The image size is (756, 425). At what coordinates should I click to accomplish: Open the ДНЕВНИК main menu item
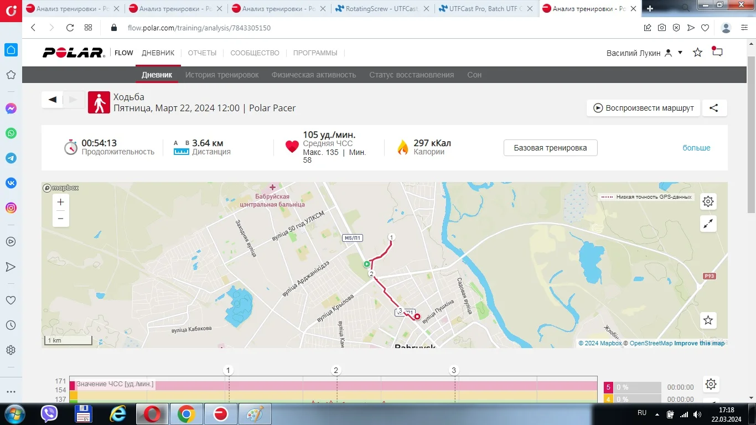pyautogui.click(x=158, y=53)
